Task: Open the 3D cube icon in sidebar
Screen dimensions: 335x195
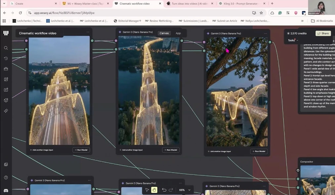Action: [x=6, y=100]
